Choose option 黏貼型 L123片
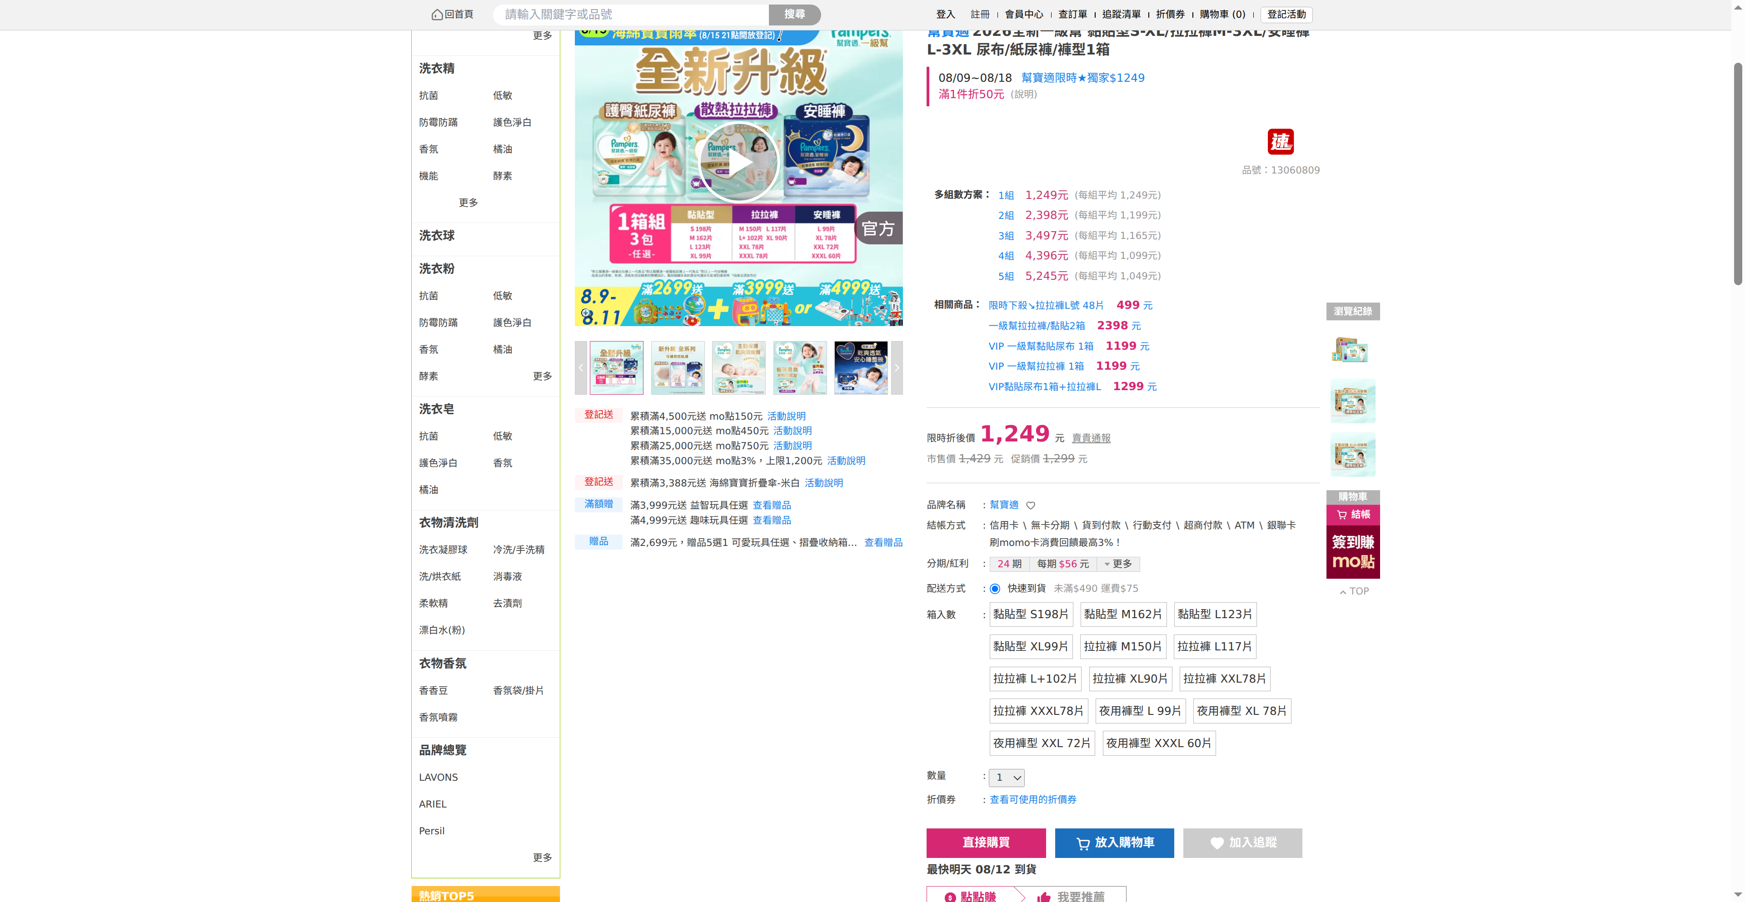 point(1215,614)
